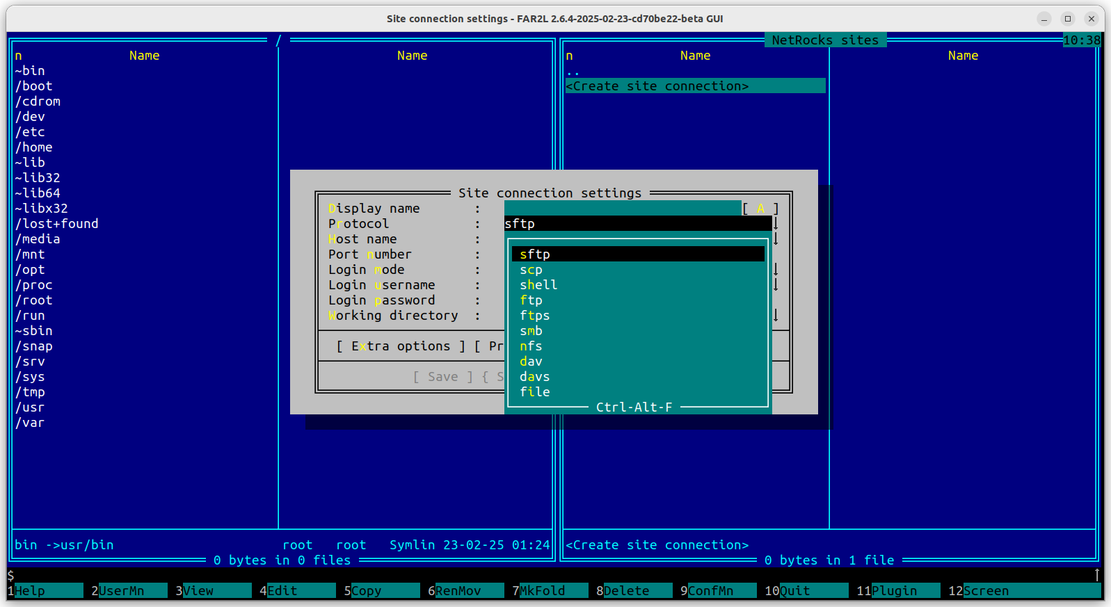The width and height of the screenshot is (1111, 607).
Task: Select smb from the protocol list
Action: pos(531,331)
